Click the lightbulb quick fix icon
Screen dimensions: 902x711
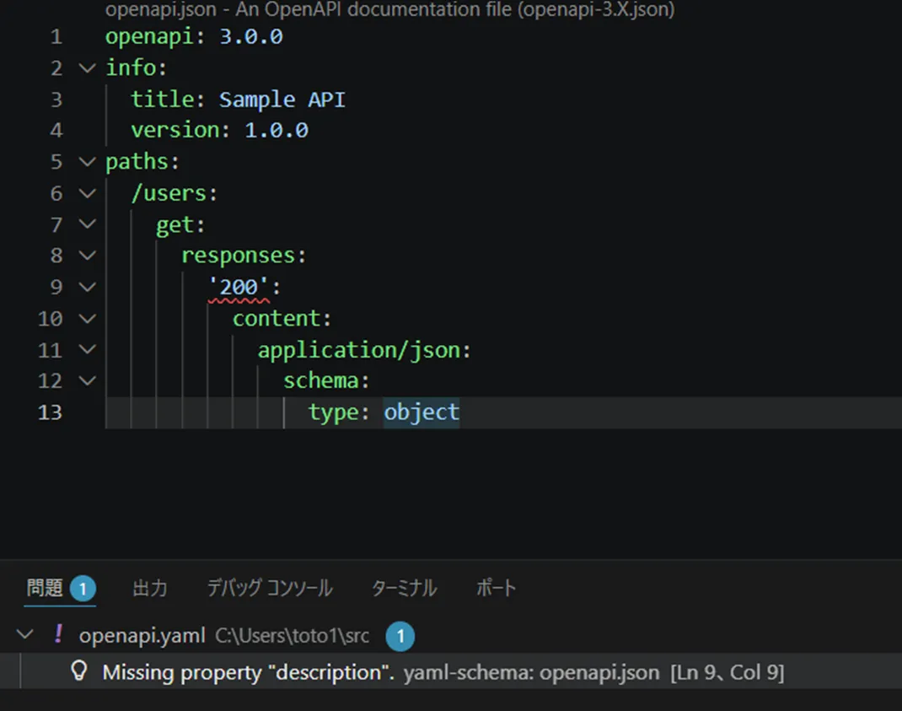tap(79, 672)
